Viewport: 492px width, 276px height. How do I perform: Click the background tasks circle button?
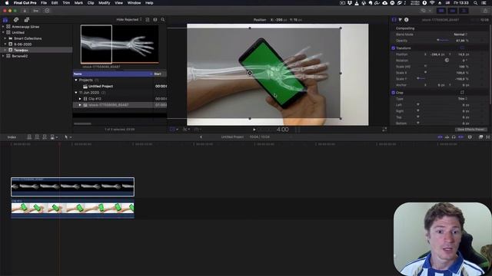47,11
